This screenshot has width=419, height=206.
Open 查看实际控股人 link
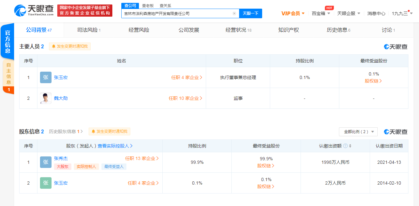[x=115, y=146]
